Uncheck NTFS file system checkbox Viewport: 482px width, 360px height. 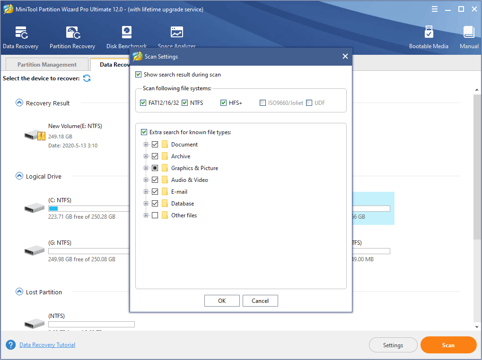click(185, 103)
